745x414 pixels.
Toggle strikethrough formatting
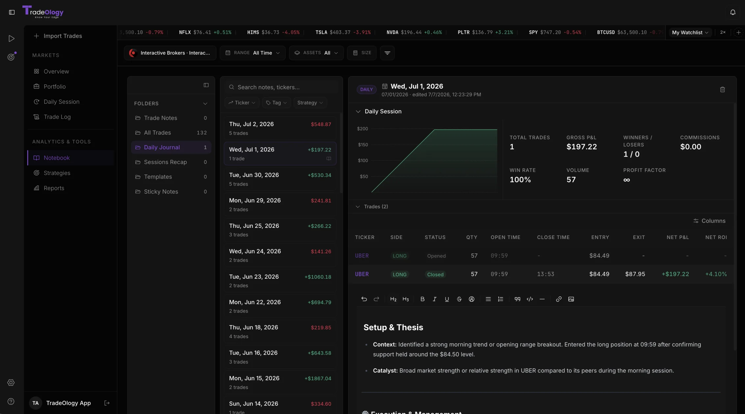(x=459, y=299)
